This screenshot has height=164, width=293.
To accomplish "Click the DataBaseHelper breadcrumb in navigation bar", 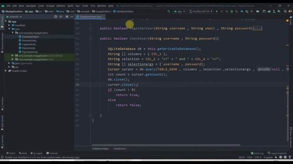I will [x=123, y=11].
